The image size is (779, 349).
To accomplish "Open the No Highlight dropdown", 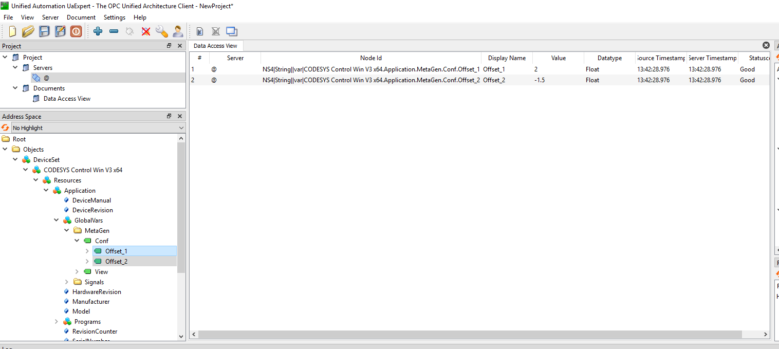I will [98, 127].
